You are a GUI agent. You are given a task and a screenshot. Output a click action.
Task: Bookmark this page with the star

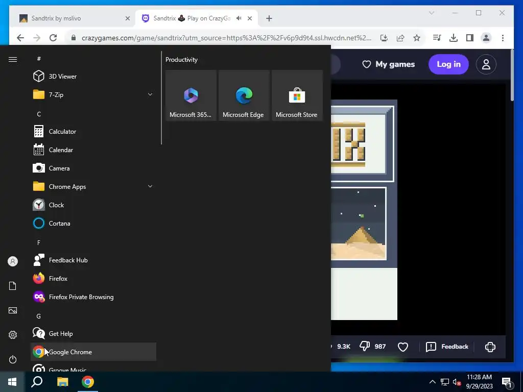pos(417,38)
